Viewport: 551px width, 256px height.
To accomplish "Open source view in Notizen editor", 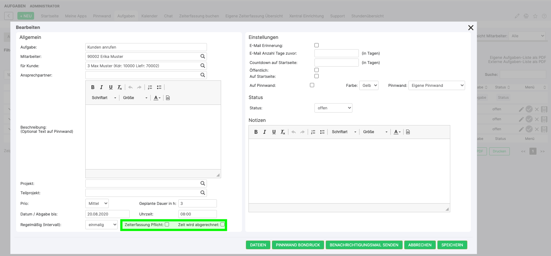I will click(x=408, y=132).
